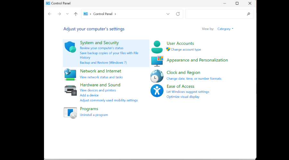Click Change account type link
The width and height of the screenshot is (289, 160).
(x=186, y=49)
